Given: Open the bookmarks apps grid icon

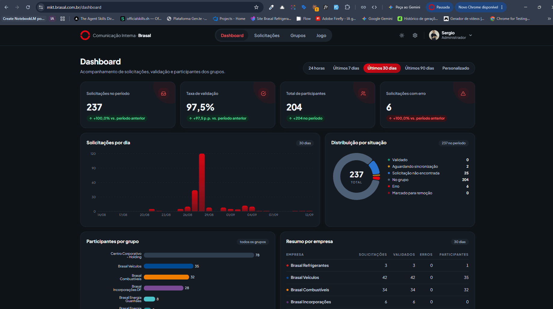Looking at the screenshot, I should point(63,19).
